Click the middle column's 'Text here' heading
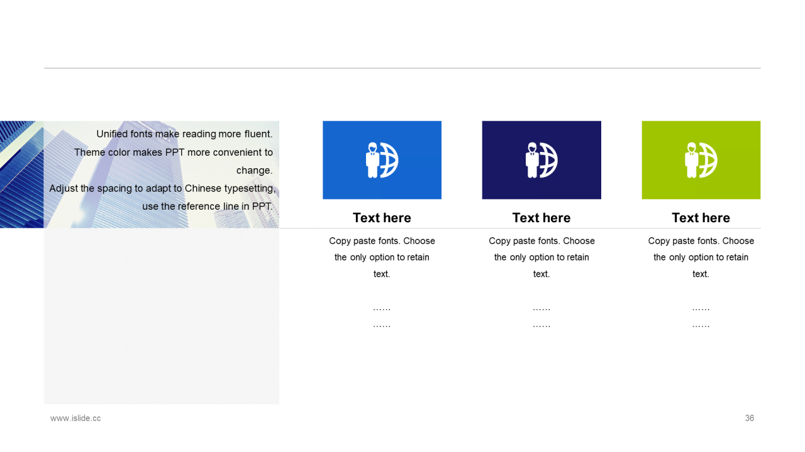 pos(541,218)
